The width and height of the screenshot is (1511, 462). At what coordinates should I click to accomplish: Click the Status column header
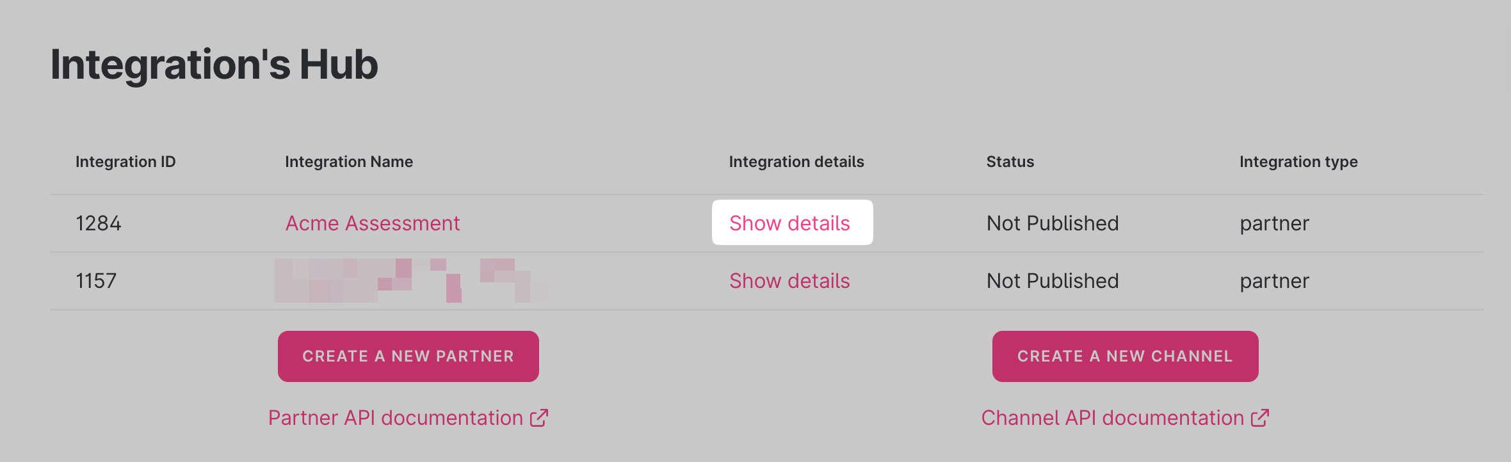click(x=1010, y=162)
